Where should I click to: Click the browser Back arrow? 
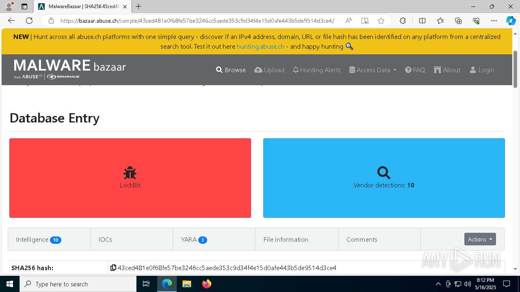click(11, 21)
